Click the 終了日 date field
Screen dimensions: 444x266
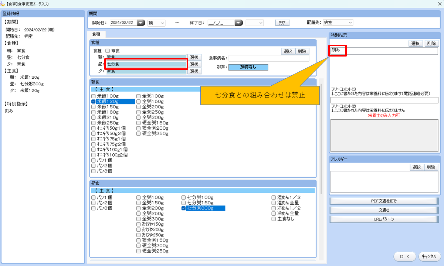click(221, 23)
